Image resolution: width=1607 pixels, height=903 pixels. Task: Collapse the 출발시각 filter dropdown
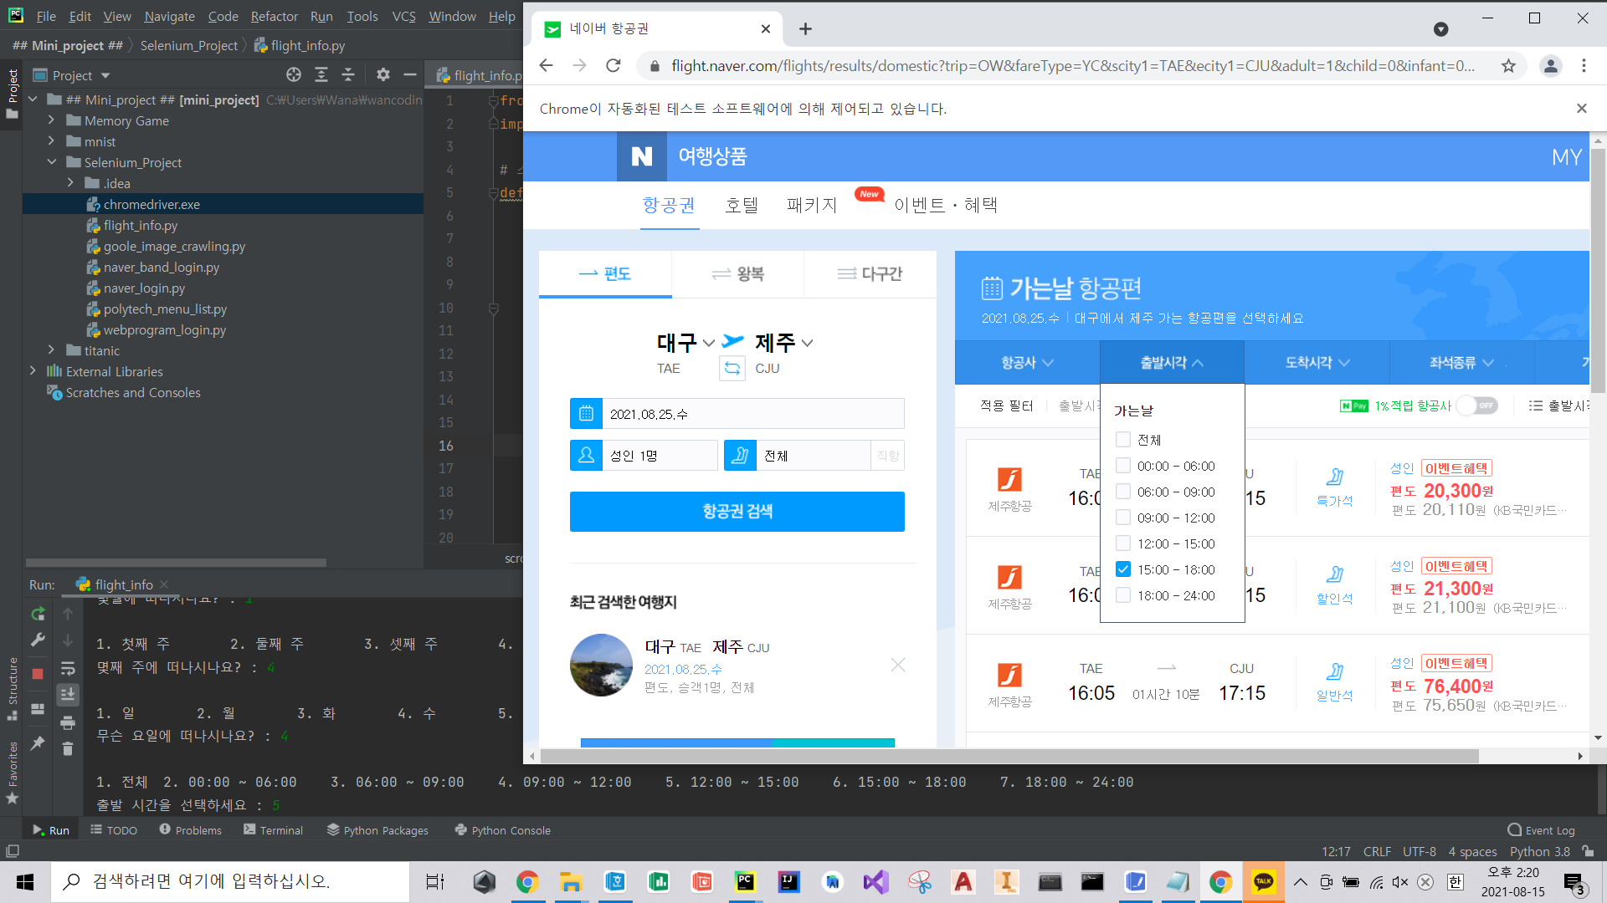(x=1172, y=363)
